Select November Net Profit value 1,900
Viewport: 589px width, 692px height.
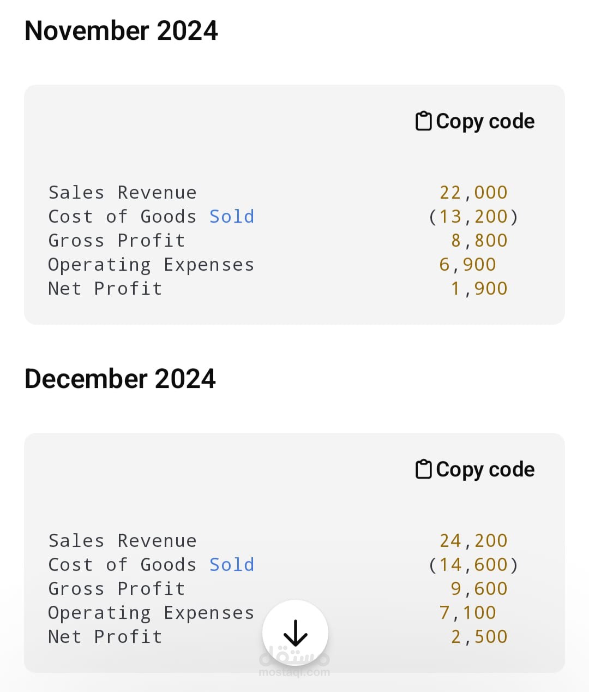[x=479, y=289]
